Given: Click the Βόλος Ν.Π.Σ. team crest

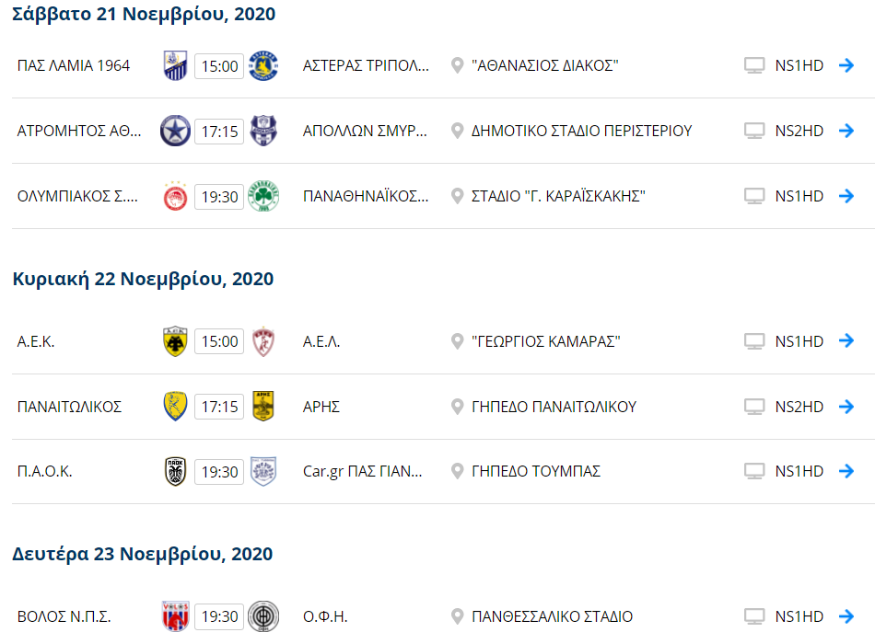Looking at the screenshot, I should tap(174, 616).
